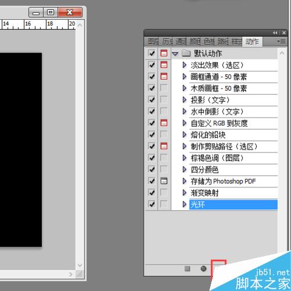Enable dialog box for 光环 action
The image size is (291, 291).
coord(164,204)
